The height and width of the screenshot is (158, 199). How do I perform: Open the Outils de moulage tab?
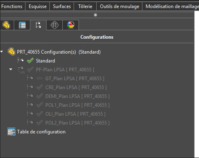[x=120, y=6]
